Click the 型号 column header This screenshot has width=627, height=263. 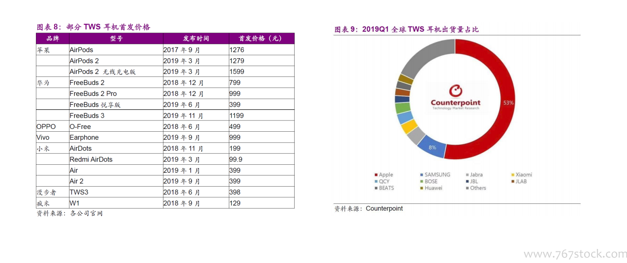pyautogui.click(x=116, y=39)
